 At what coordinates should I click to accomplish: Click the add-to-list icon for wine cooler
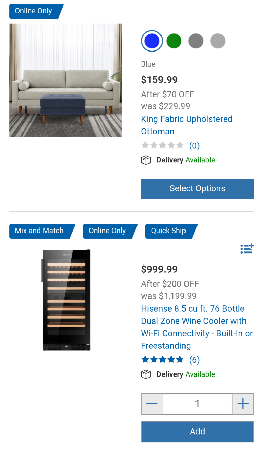247,248
